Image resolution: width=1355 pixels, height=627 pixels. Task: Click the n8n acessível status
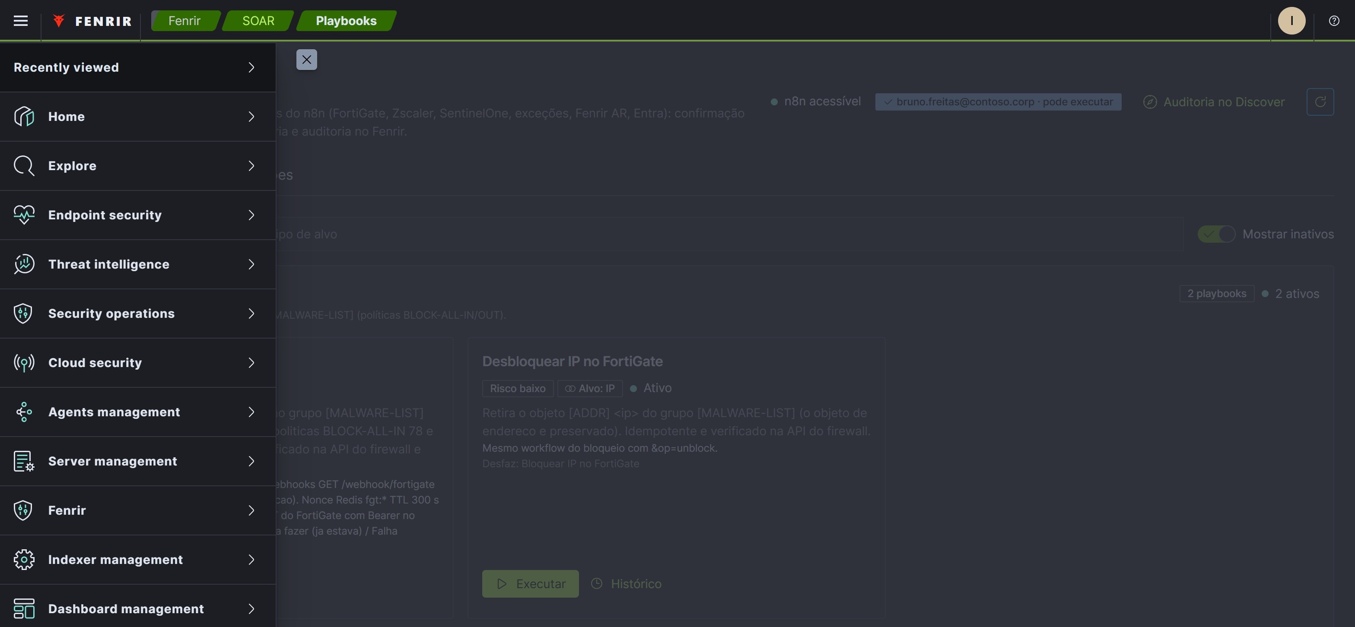click(x=815, y=101)
